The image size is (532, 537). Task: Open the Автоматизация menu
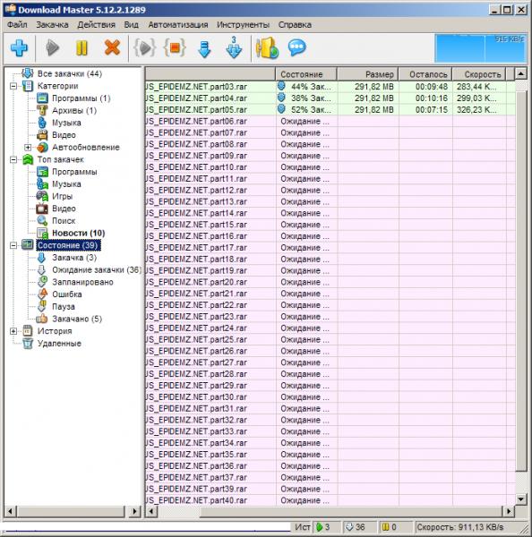178,25
